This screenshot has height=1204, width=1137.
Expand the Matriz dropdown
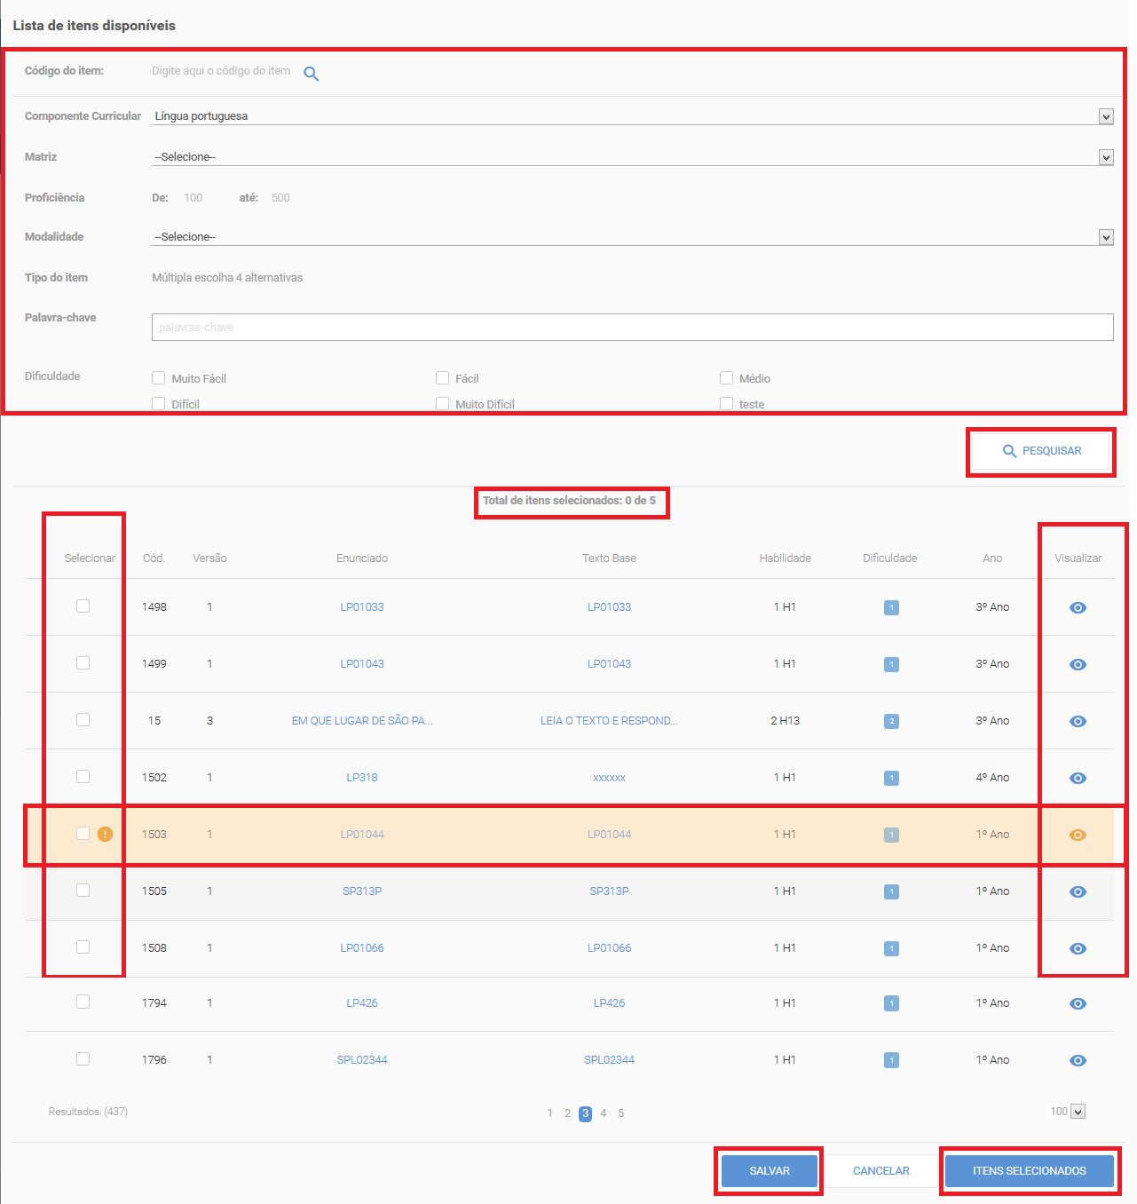pos(633,157)
